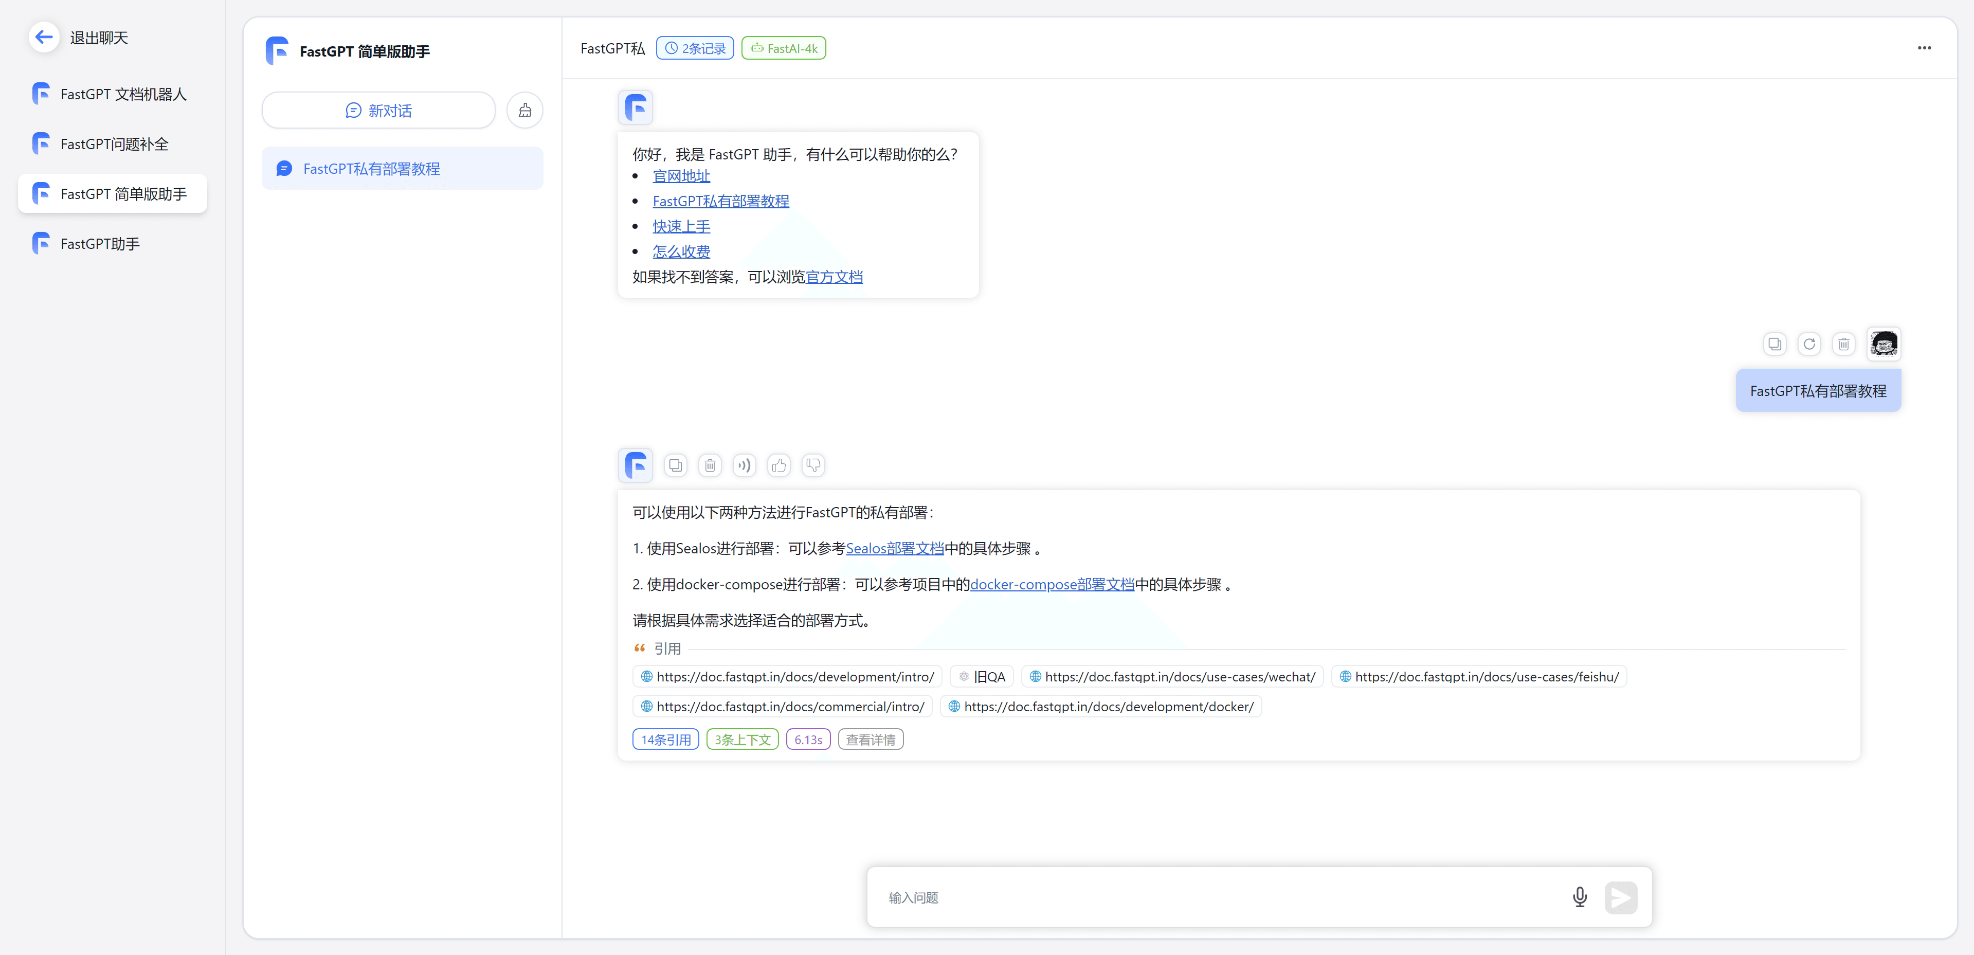Play the reply aloud with the speaker icon
The height and width of the screenshot is (955, 1974).
click(x=744, y=465)
